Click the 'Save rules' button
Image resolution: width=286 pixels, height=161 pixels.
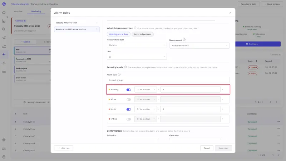(223, 148)
